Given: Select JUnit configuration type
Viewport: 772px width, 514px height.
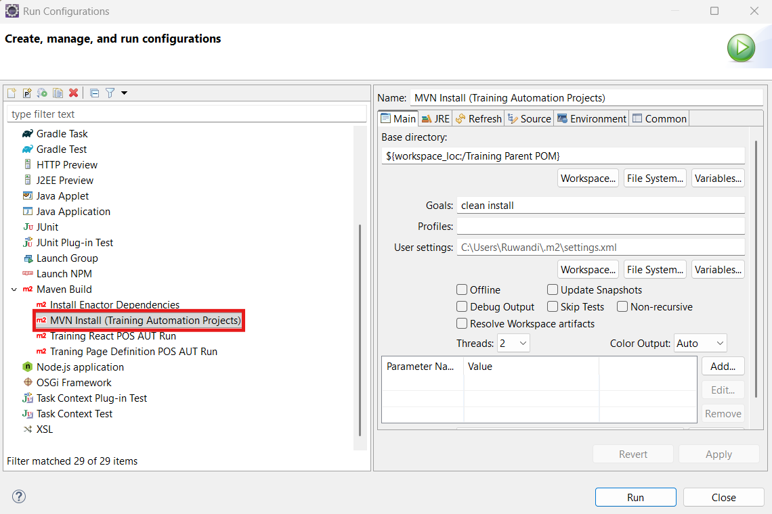Looking at the screenshot, I should 47,227.
